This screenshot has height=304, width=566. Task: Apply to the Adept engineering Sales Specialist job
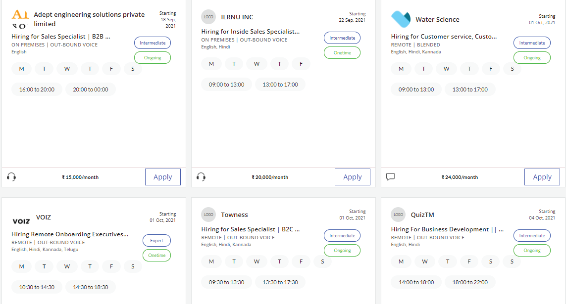163,177
